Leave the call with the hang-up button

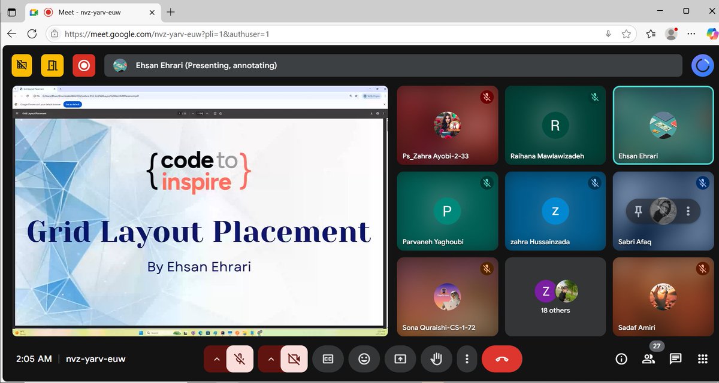(502, 359)
